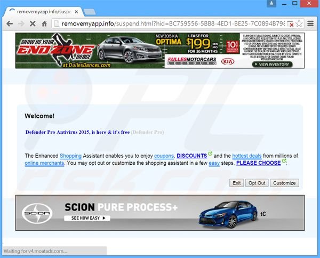
Task: Open the online merchants link
Action: (44, 163)
